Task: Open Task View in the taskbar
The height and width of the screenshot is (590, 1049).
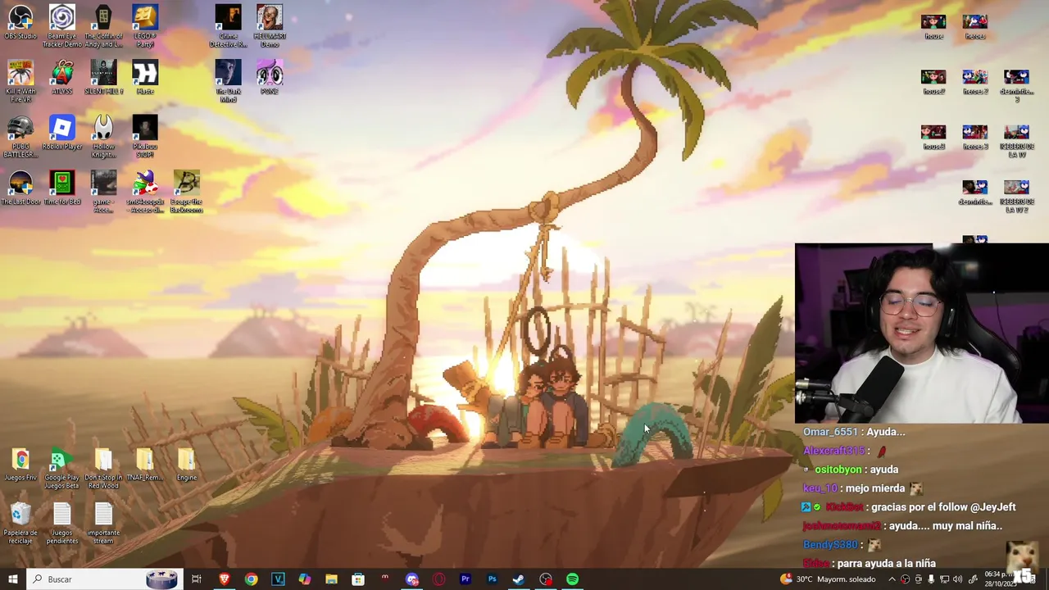Action: pyautogui.click(x=197, y=579)
